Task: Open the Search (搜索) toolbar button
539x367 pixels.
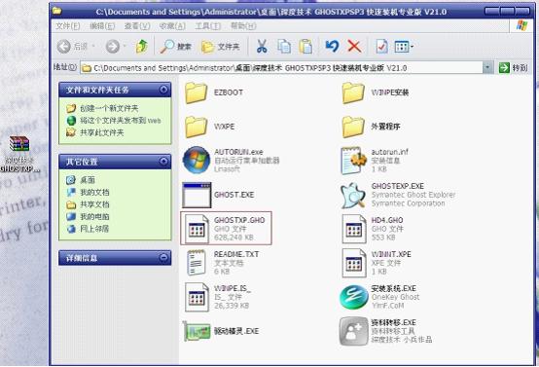Action: point(175,47)
